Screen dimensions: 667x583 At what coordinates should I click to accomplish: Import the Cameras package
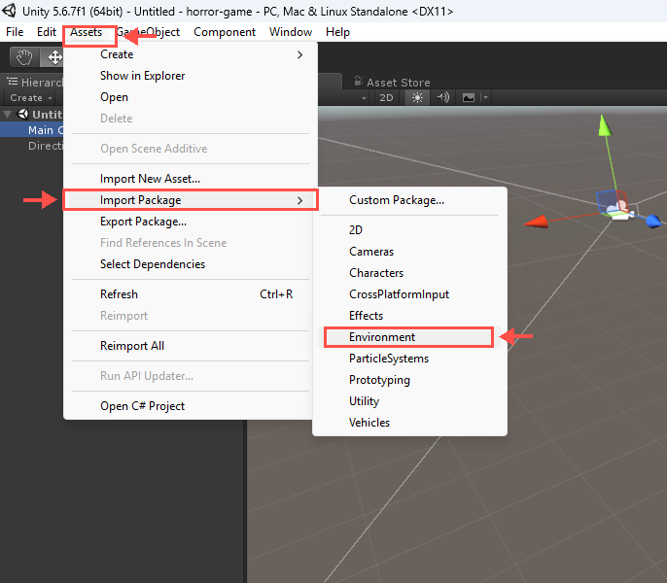tap(409, 252)
